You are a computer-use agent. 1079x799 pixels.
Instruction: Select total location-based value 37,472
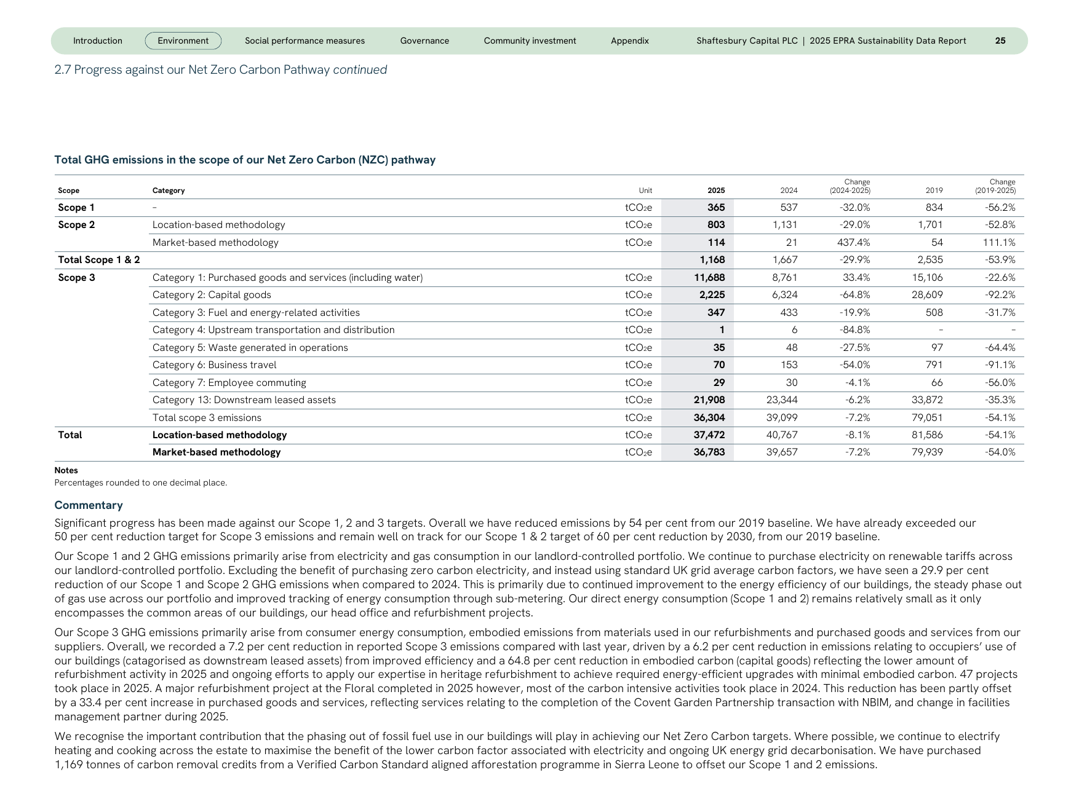click(x=709, y=435)
